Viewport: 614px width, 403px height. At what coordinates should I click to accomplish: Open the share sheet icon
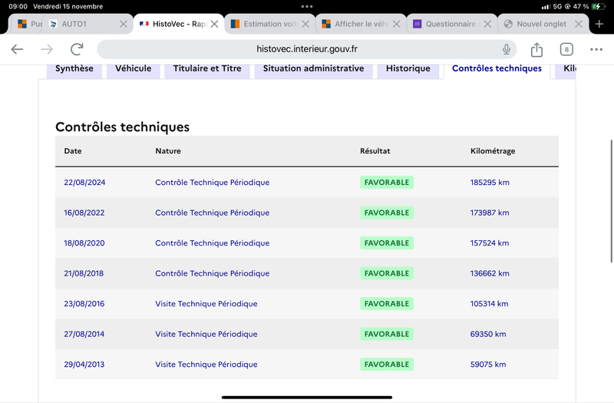click(536, 49)
